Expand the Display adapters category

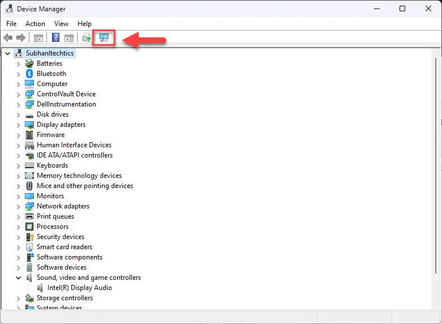tap(18, 125)
